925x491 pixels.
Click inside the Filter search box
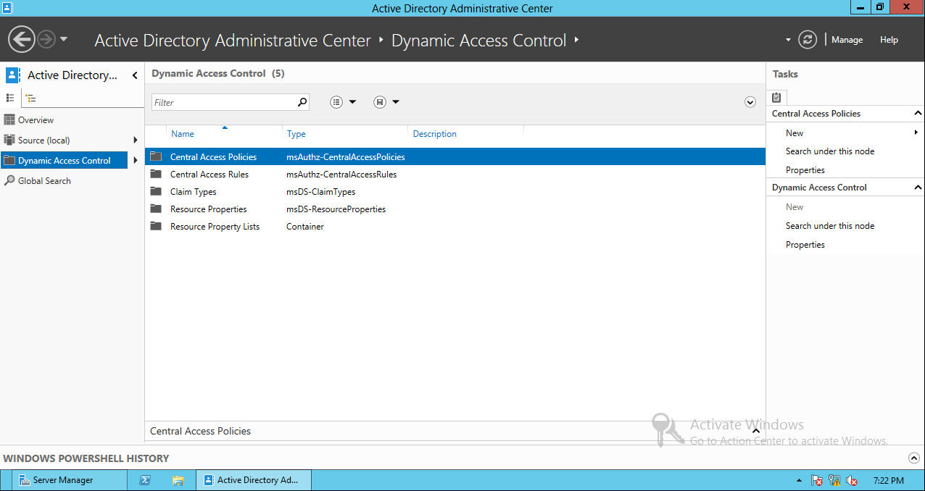[x=225, y=101]
